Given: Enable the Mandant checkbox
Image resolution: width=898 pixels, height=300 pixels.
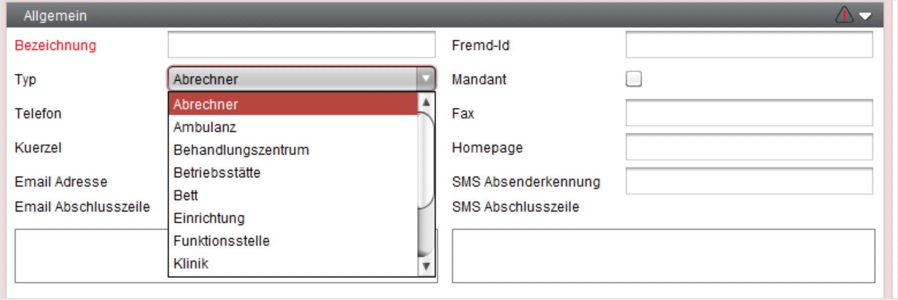Looking at the screenshot, I should pyautogui.click(x=634, y=79).
